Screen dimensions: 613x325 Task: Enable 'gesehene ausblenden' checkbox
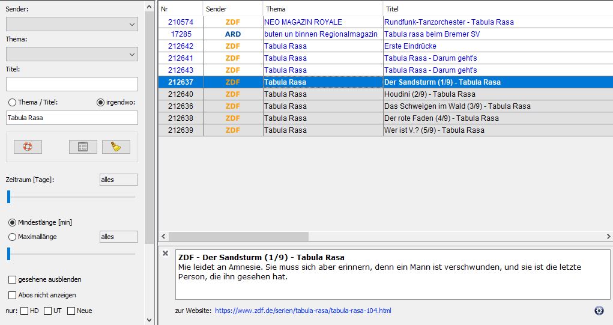coord(13,279)
